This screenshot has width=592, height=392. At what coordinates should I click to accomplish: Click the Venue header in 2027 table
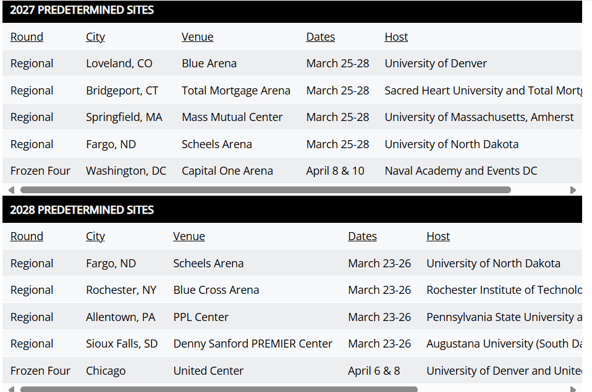(198, 36)
